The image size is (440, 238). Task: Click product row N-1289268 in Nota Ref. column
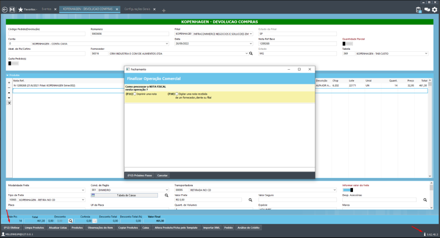tap(44, 86)
